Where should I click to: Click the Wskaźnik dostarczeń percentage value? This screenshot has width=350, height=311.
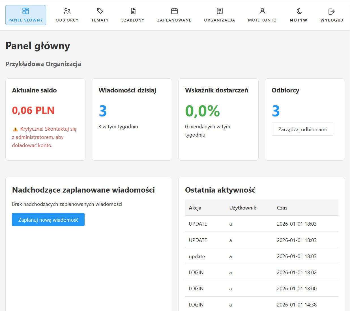click(x=202, y=111)
